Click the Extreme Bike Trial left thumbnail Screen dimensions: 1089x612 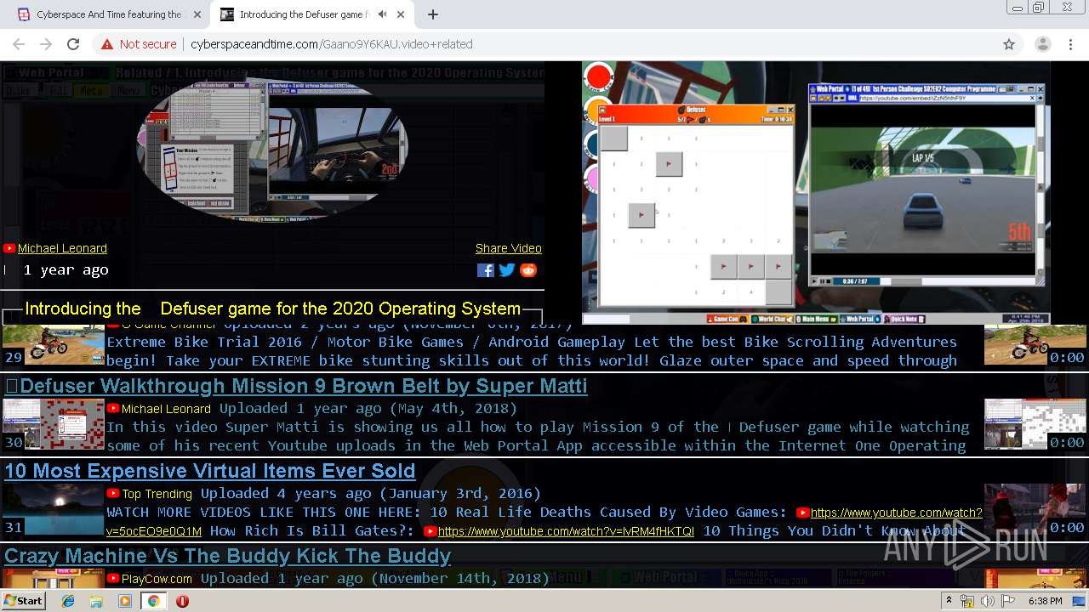pos(54,344)
